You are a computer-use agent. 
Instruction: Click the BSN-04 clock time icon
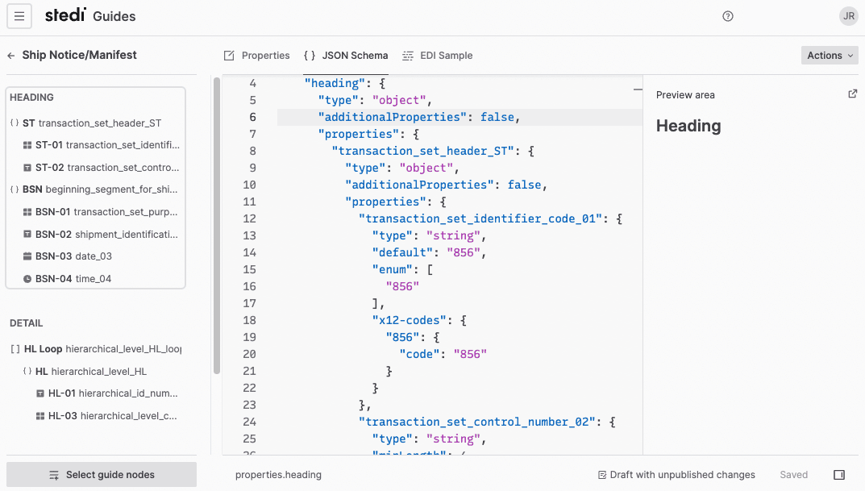27,279
